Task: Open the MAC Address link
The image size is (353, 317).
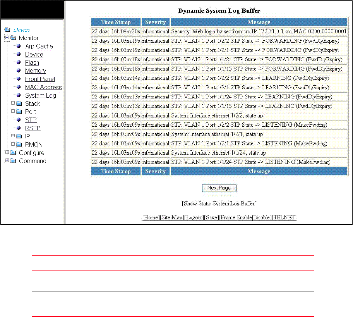Action: [x=43, y=87]
